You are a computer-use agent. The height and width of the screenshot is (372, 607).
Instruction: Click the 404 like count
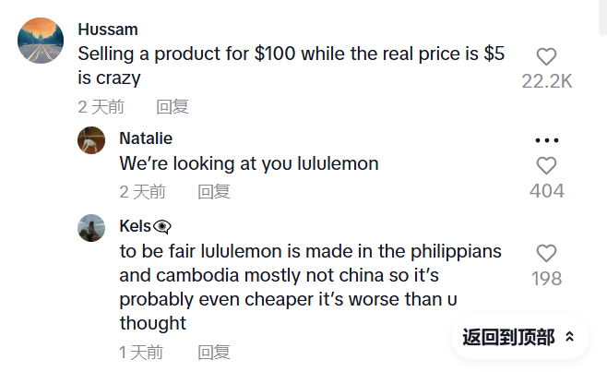(x=546, y=191)
